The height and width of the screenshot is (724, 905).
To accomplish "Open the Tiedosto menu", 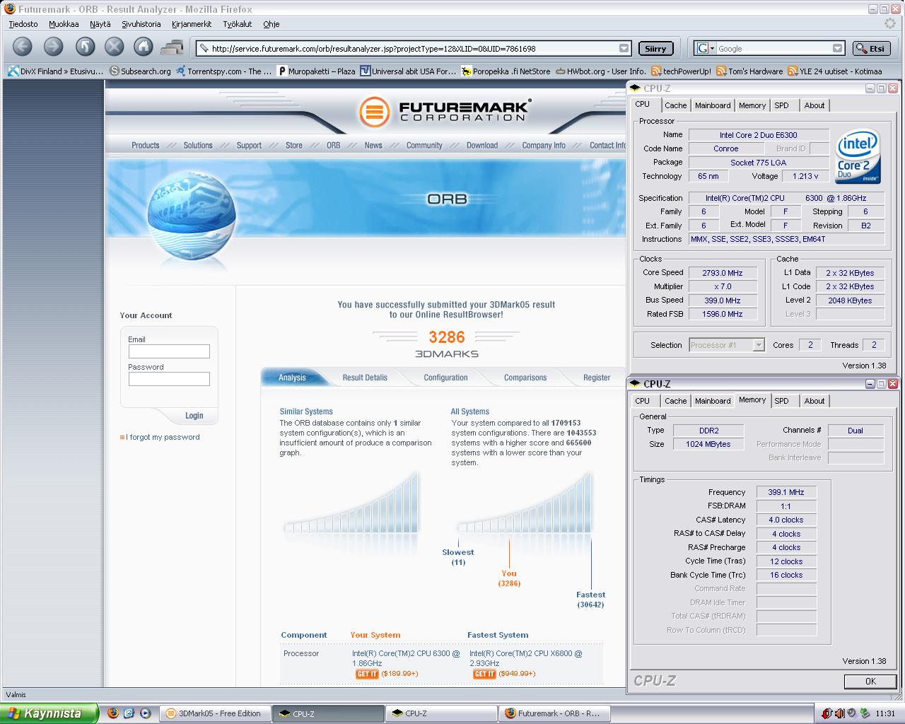I will pyautogui.click(x=23, y=24).
